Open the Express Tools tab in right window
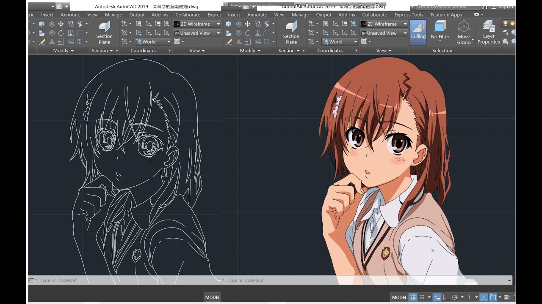 [409, 15]
